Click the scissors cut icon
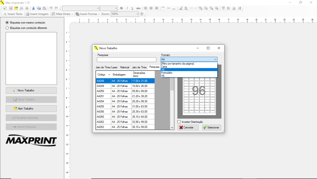 33,8
